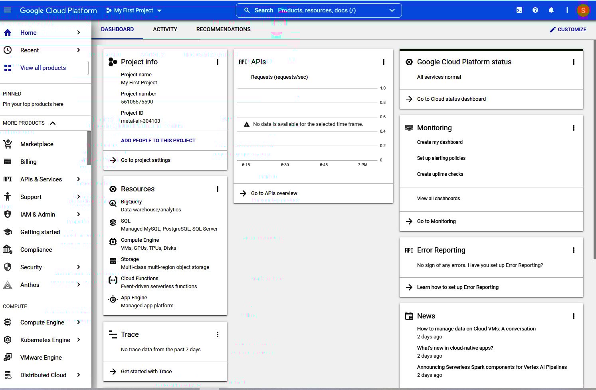Click the Recent clock icon
The height and width of the screenshot is (390, 596).
8,50
